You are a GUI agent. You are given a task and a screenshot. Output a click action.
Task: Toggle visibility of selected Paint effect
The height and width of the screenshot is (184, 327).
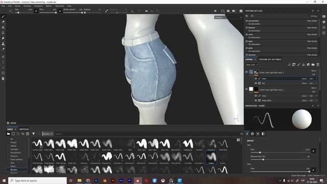click(x=255, y=79)
